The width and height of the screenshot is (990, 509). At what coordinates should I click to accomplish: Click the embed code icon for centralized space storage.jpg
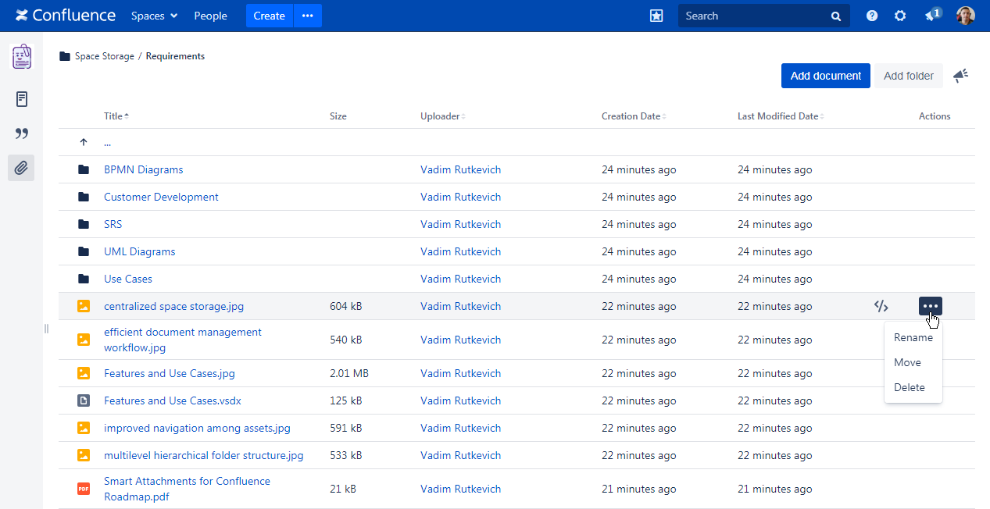pyautogui.click(x=881, y=306)
